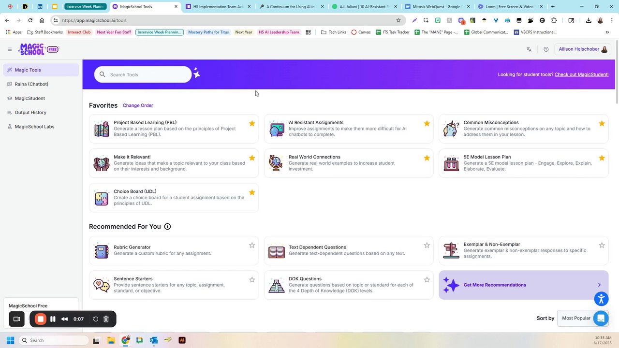
Task: Restart the recording
Action: (x=95, y=319)
